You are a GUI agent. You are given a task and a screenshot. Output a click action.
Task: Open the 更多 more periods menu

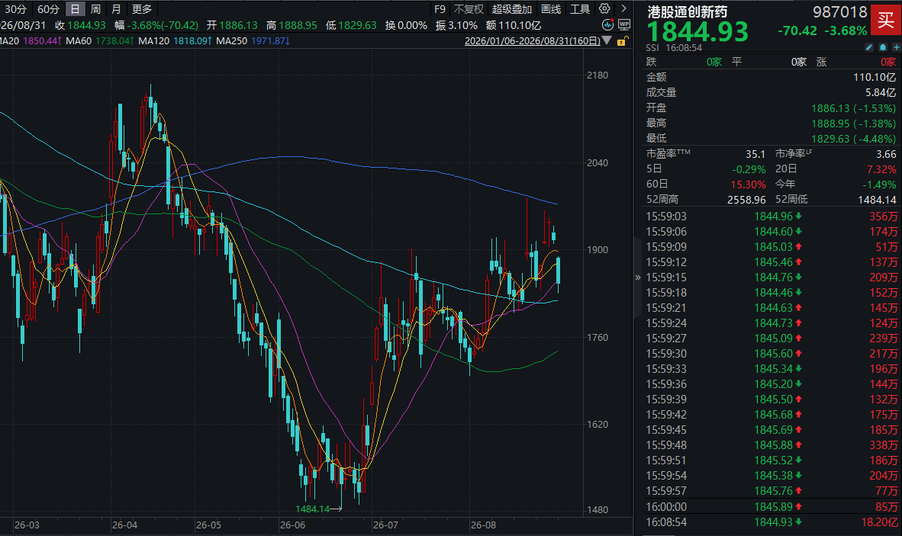click(141, 8)
